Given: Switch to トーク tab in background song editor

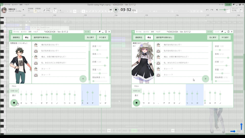Looking at the screenshot, I should (x=221, y=5).
